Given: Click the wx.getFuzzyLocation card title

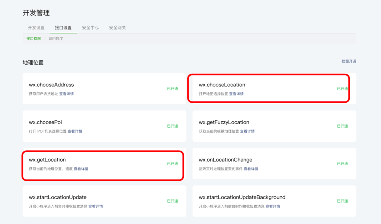Looking at the screenshot, I should click(224, 122).
